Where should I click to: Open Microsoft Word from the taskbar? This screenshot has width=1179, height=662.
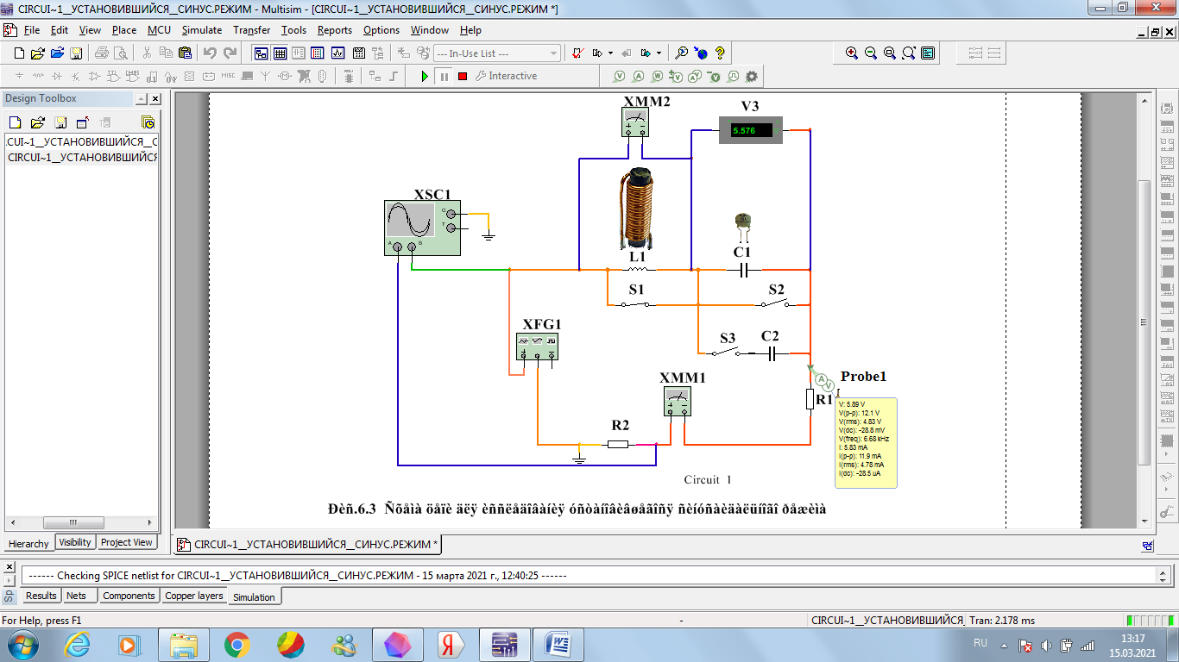(558, 644)
